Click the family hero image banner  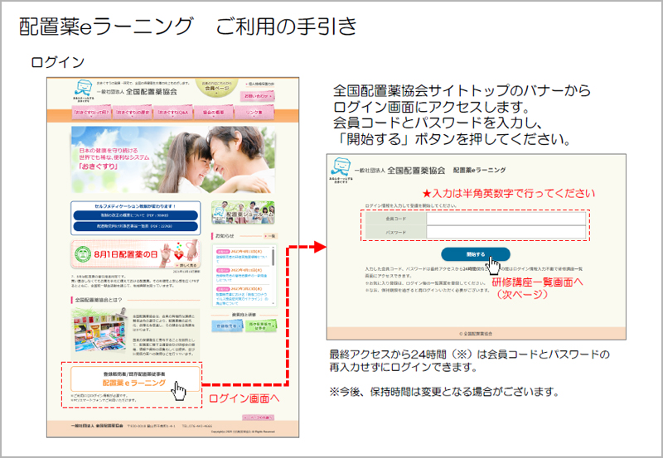coord(172,157)
